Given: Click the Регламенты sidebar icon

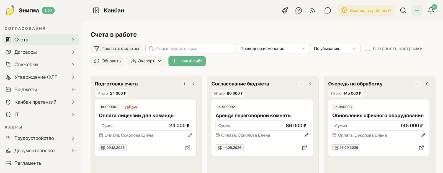Looking at the screenshot, I should (x=8, y=163).
